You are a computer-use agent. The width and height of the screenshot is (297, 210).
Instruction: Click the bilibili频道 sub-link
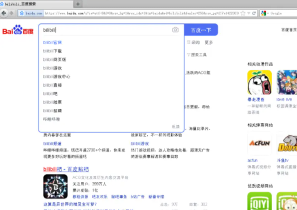[x=52, y=144]
